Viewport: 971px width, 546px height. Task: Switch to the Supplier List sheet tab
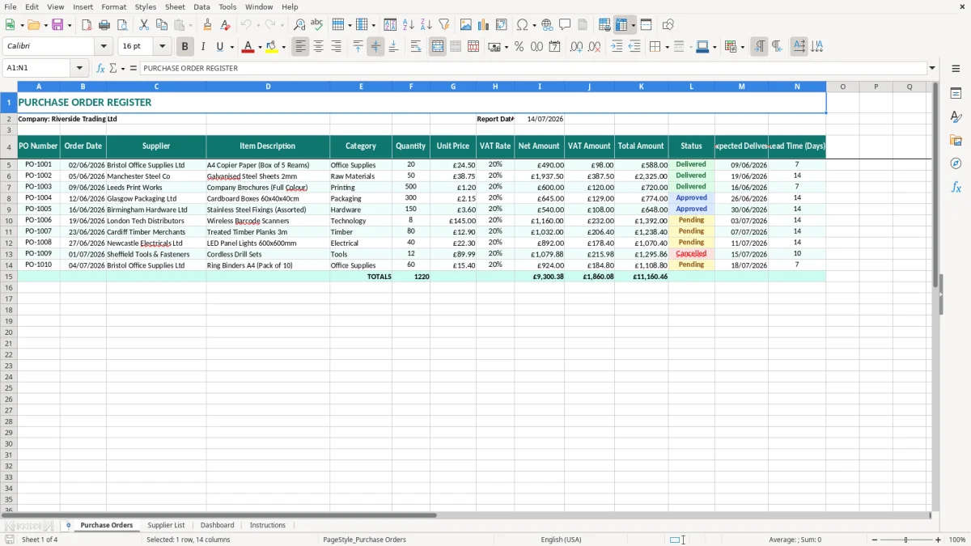[x=166, y=525]
